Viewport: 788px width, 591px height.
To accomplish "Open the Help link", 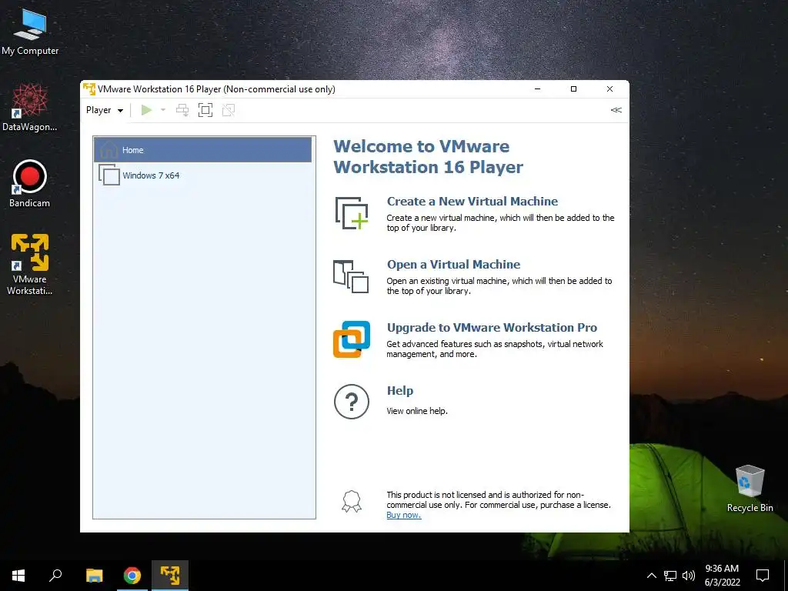I will coord(400,390).
